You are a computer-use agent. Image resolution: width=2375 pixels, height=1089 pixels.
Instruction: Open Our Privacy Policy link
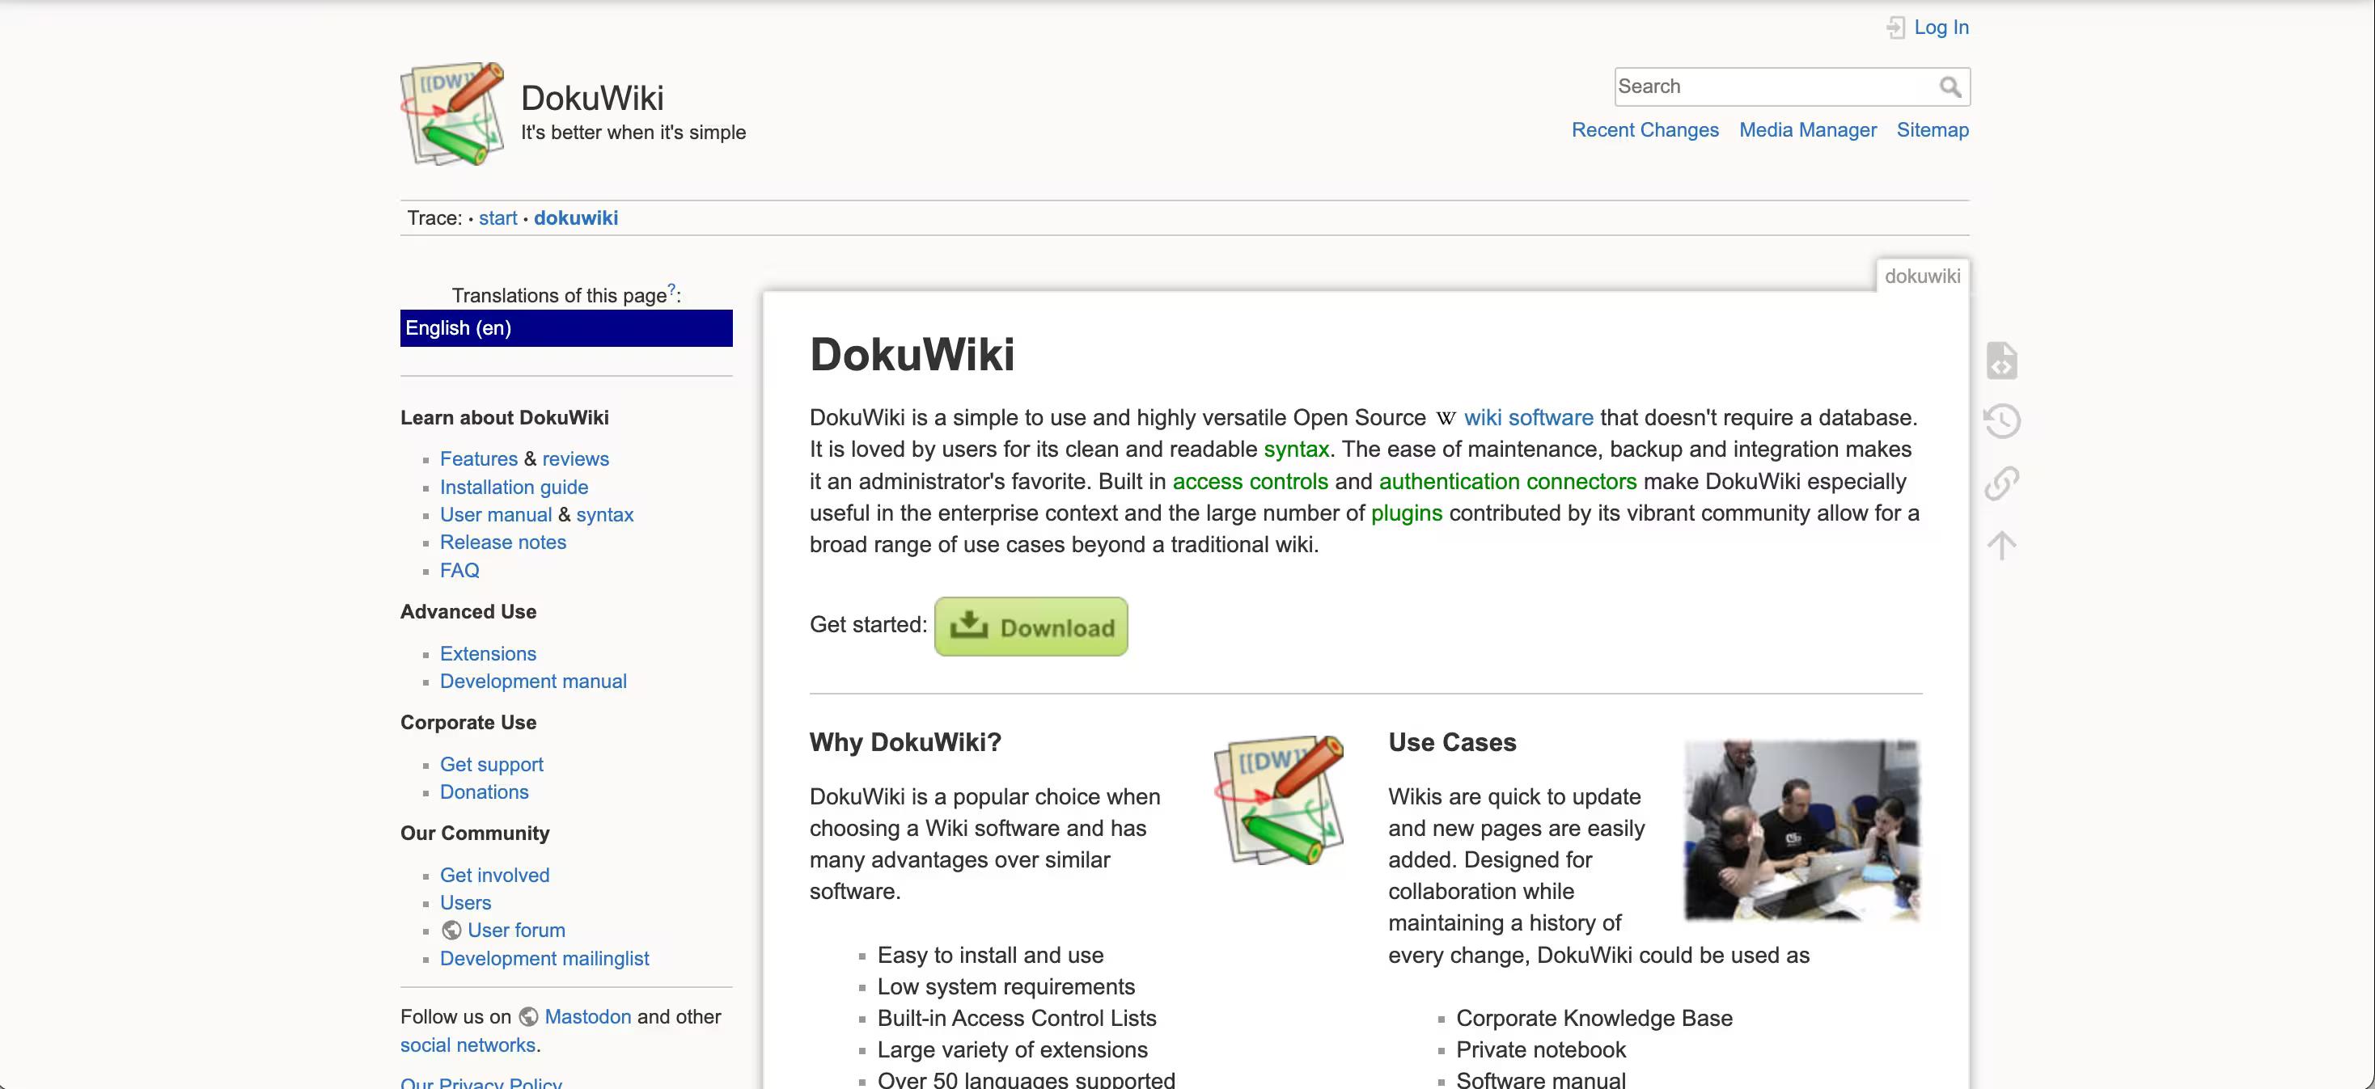tap(481, 1082)
